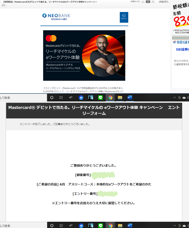Set font size to 中
Image resolution: width=189 pixels, height=228 pixels.
click(148, 2)
